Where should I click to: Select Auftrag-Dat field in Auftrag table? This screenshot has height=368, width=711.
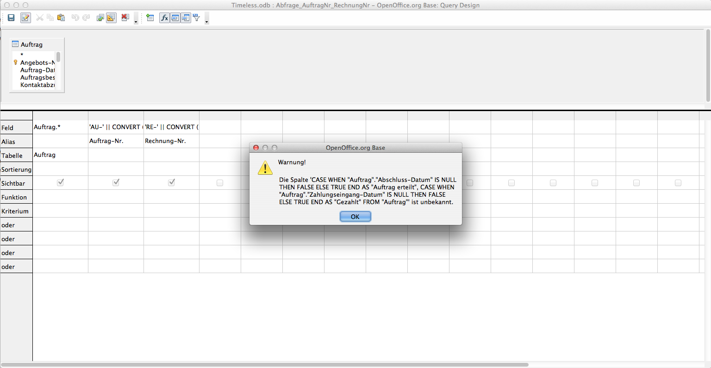pyautogui.click(x=37, y=70)
